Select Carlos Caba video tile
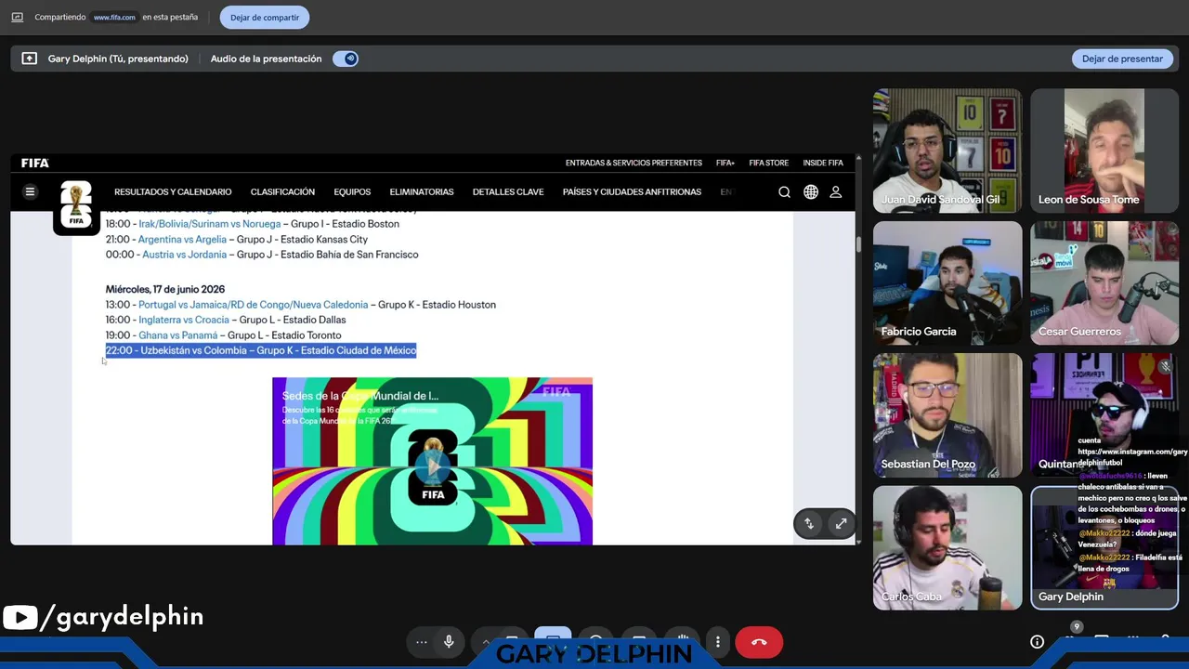 click(x=947, y=547)
